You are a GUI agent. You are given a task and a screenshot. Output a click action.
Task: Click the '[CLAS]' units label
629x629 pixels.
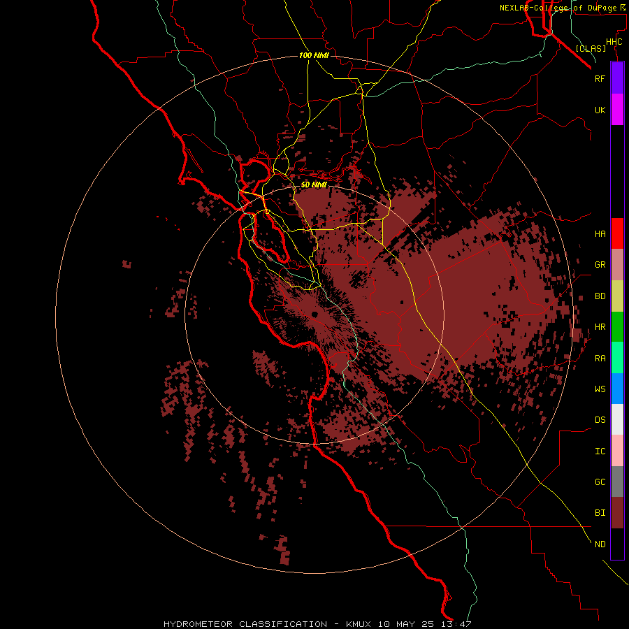pos(591,48)
